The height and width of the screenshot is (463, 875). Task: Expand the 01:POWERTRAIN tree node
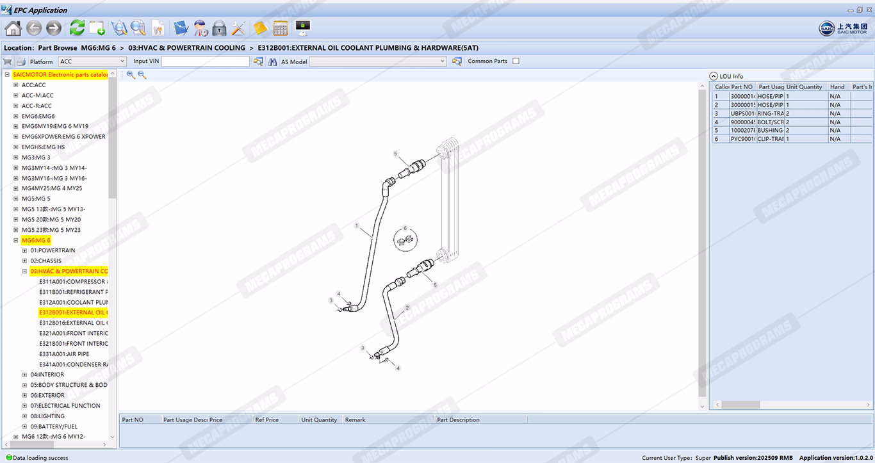25,250
